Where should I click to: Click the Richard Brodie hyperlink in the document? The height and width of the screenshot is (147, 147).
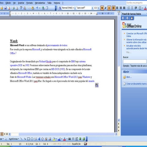tap(45, 62)
